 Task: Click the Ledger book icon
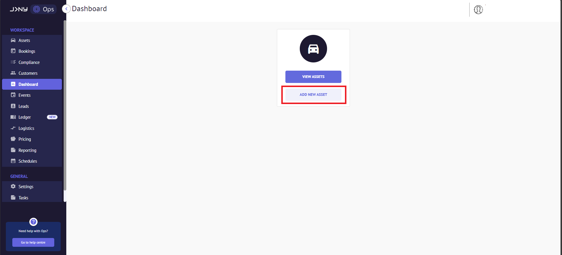coord(13,117)
